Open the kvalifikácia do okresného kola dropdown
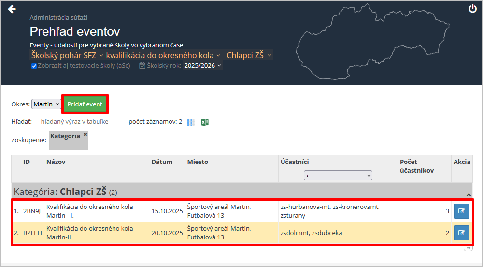This screenshot has height=267, width=483. pyautogui.click(x=163, y=55)
